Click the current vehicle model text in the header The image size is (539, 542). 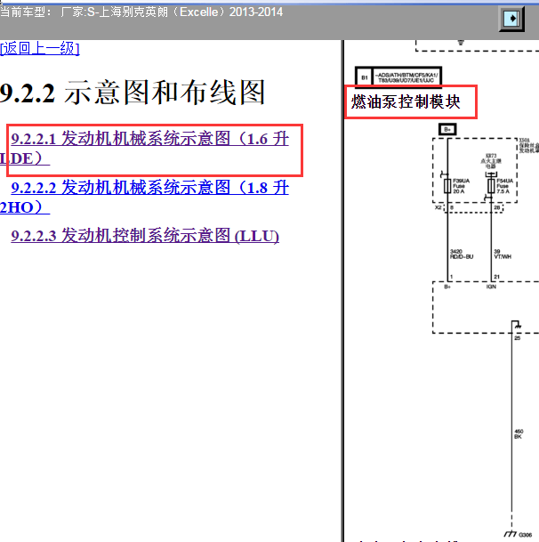point(141,12)
